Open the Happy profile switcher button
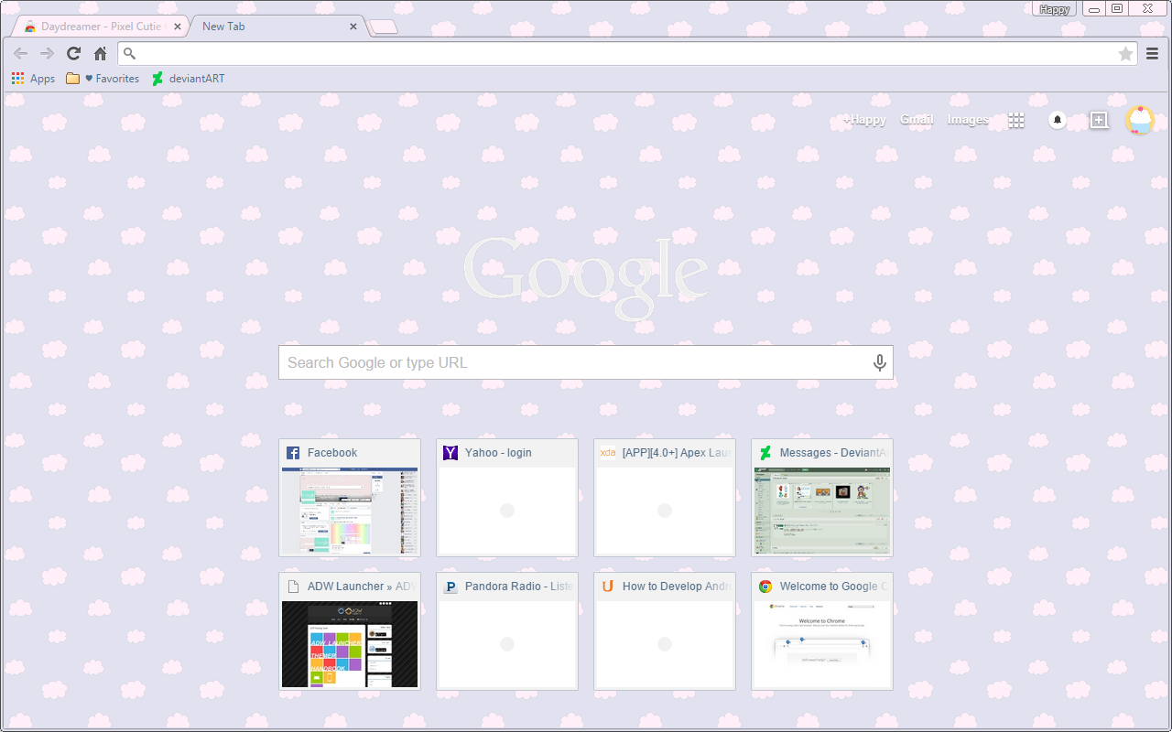The width and height of the screenshot is (1172, 732). tap(1054, 9)
